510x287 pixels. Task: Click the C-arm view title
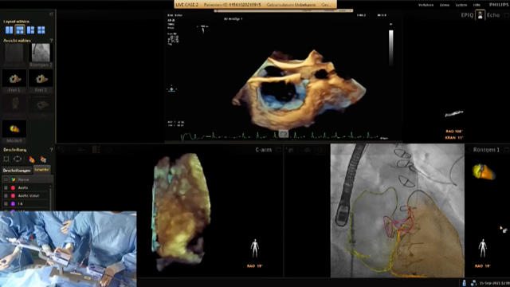click(264, 150)
